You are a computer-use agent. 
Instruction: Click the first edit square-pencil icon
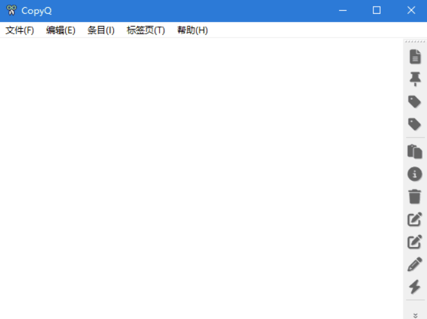pyautogui.click(x=414, y=219)
